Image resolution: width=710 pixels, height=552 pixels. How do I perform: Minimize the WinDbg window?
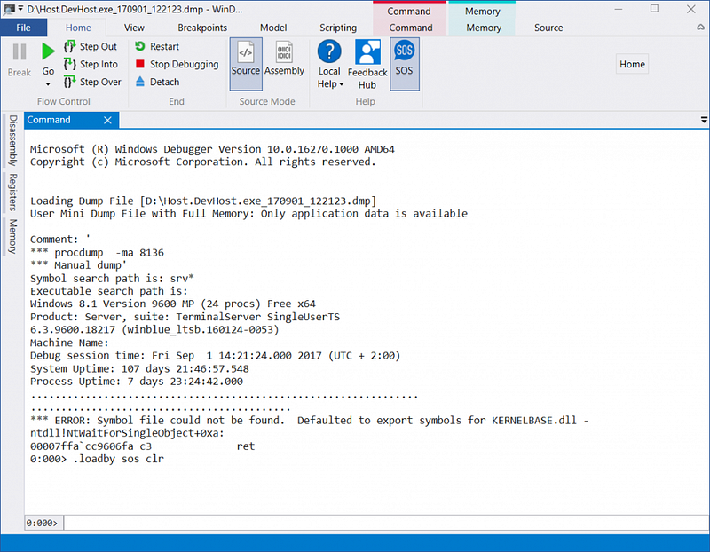pos(619,9)
